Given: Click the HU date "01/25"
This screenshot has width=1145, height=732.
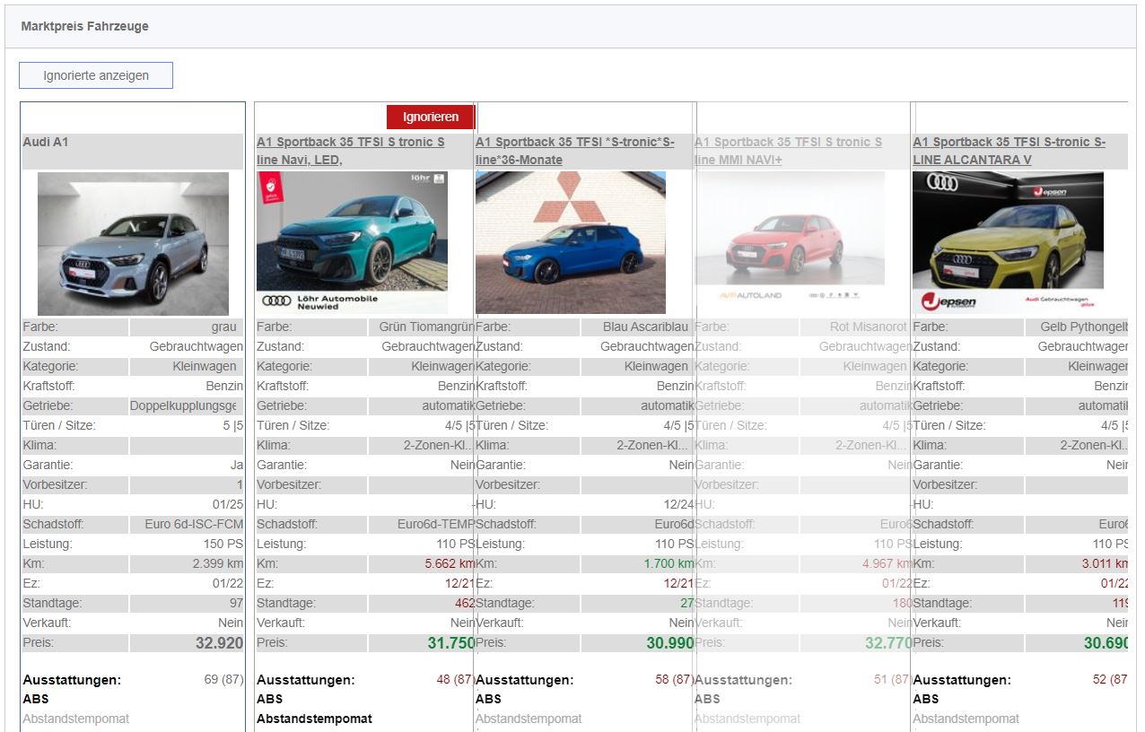Looking at the screenshot, I should pyautogui.click(x=228, y=505).
